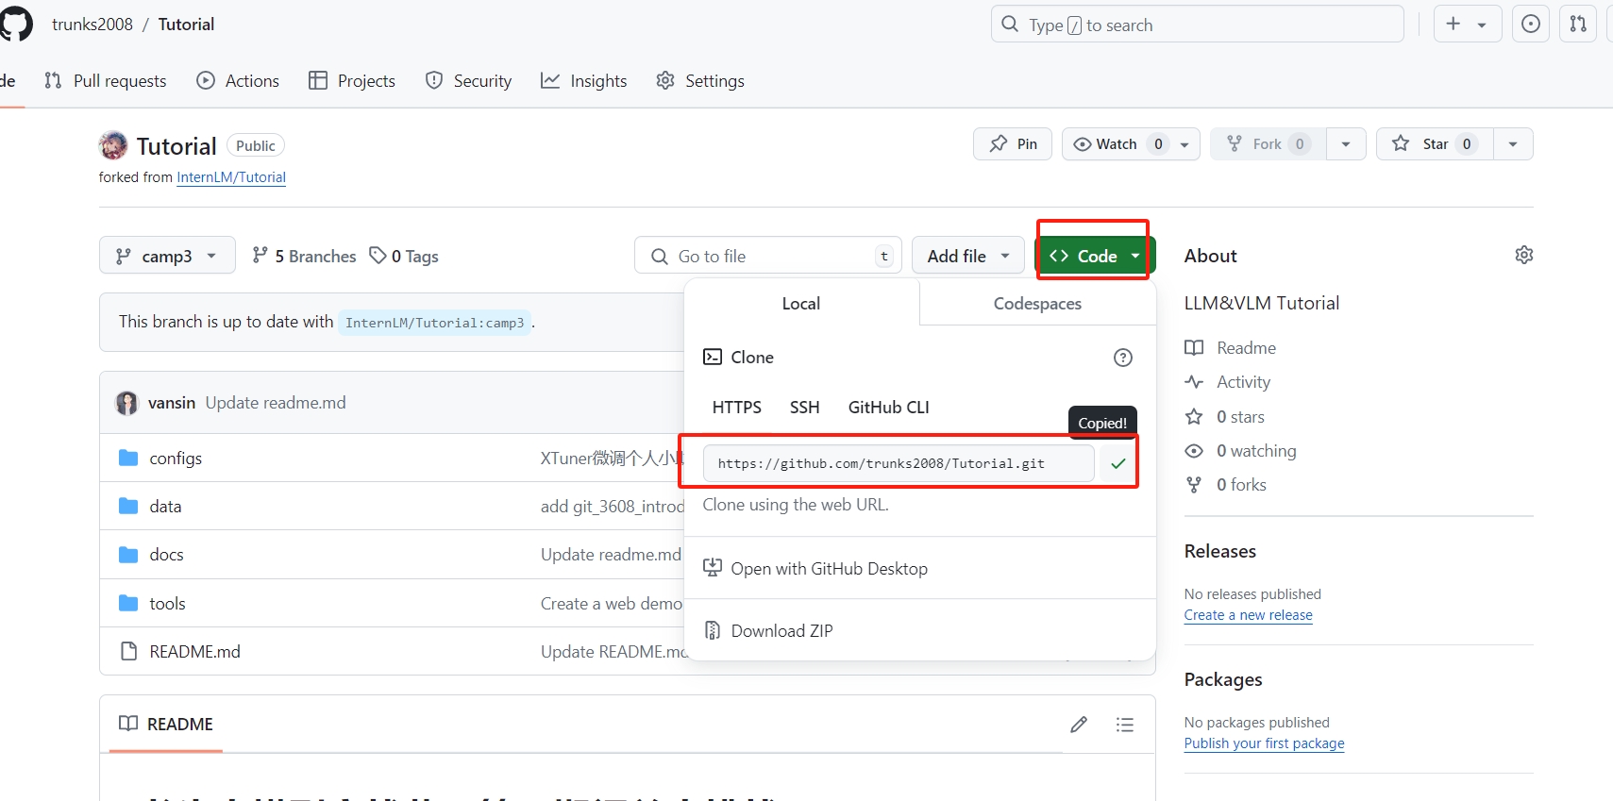Open the Watch notifications dropdown

click(x=1132, y=144)
